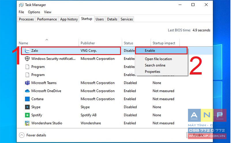Click None startup impact for Skype
The image size is (231, 143).
click(x=157, y=107)
